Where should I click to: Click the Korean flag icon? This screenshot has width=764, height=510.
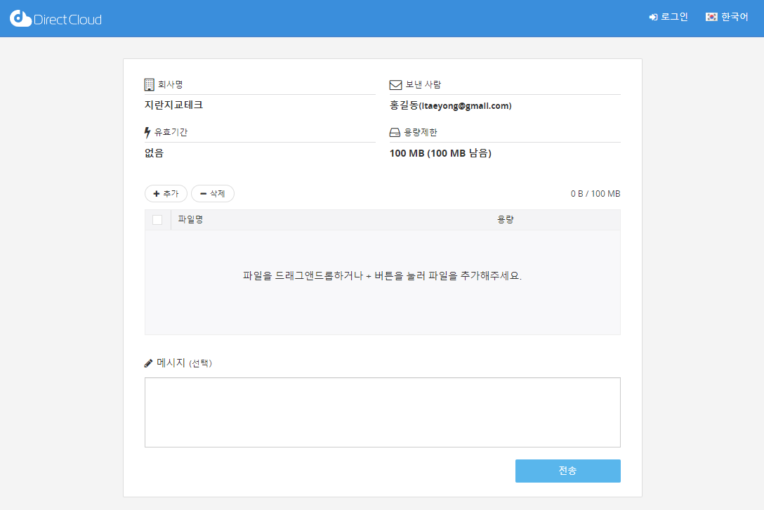pyautogui.click(x=711, y=17)
